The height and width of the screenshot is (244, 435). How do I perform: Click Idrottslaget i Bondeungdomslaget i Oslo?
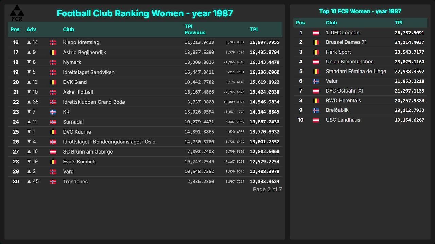[109, 142]
